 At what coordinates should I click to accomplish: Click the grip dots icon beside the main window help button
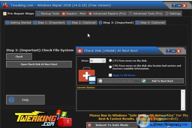tap(169, 5)
